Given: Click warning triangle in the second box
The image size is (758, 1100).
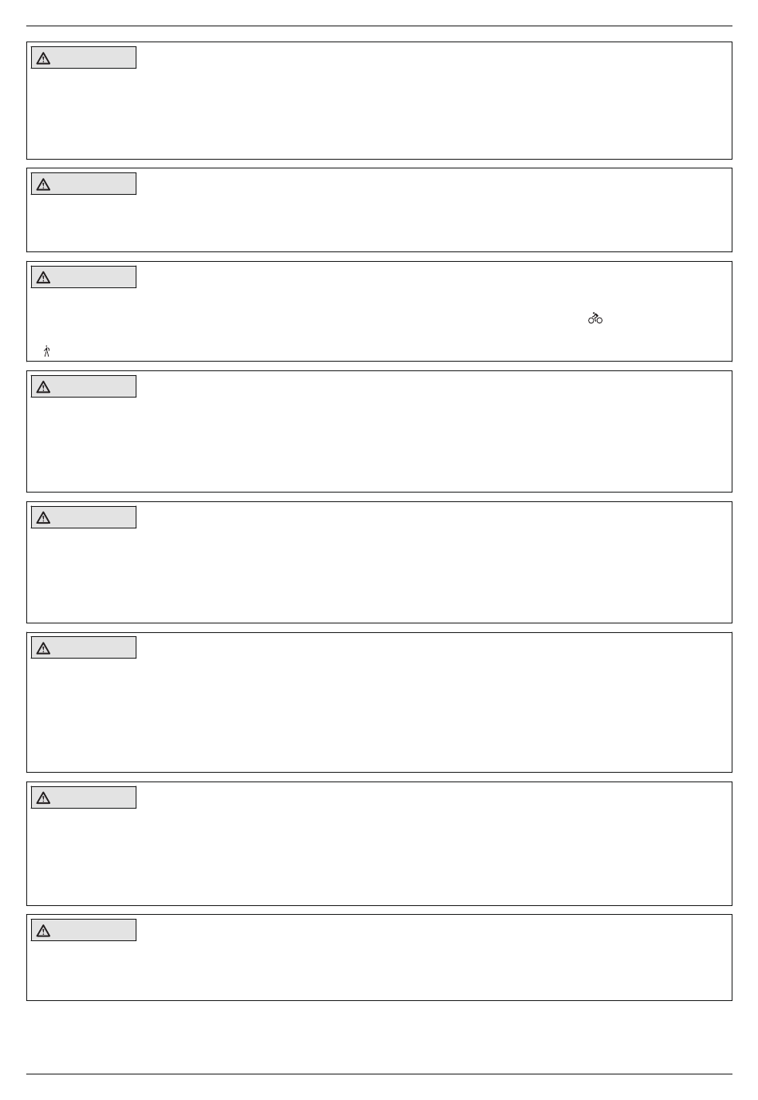Looking at the screenshot, I should 43,184.
